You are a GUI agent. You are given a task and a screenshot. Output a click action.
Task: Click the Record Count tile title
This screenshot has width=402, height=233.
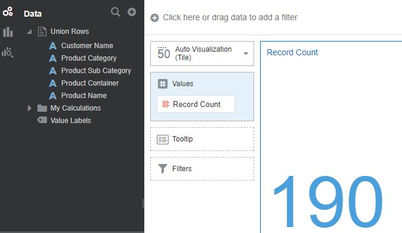(292, 52)
